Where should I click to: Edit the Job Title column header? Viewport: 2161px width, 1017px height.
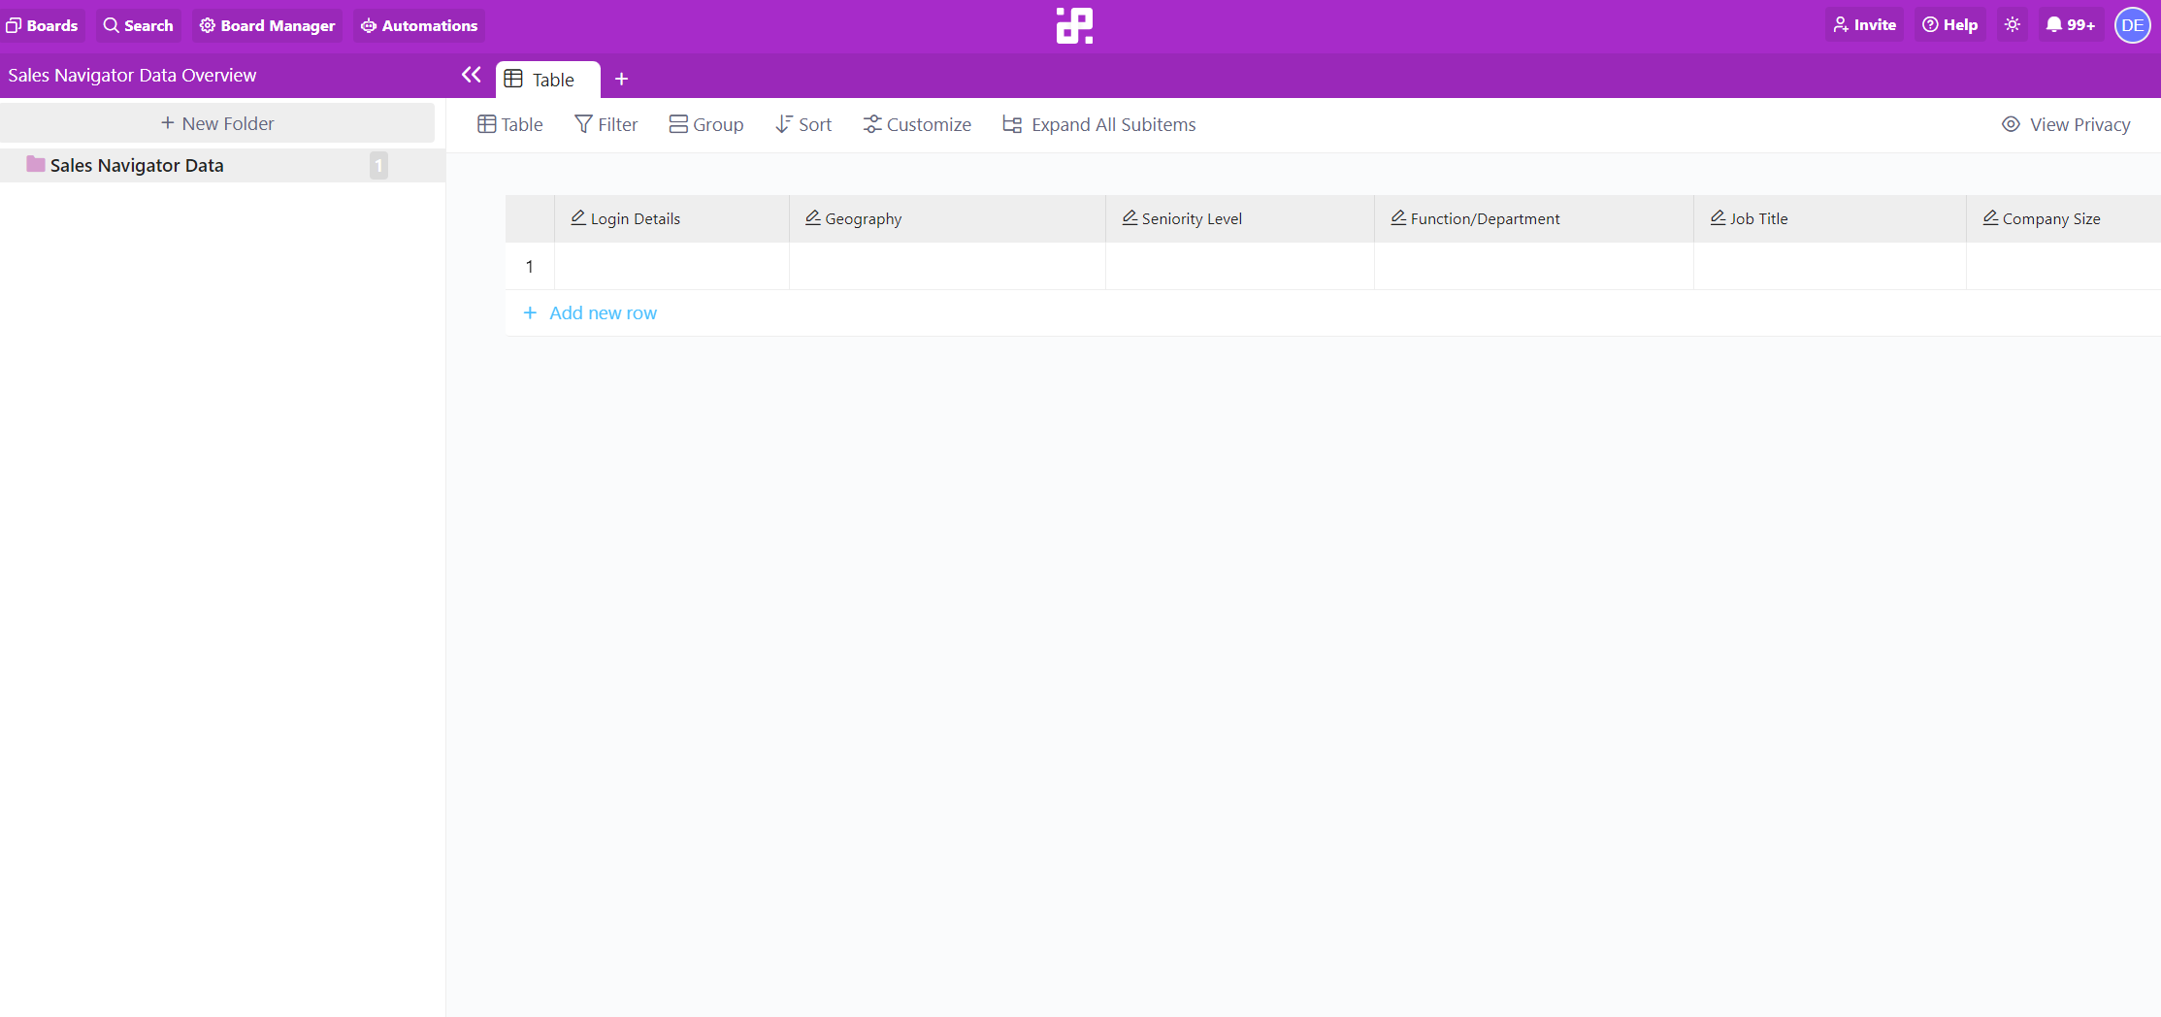tap(1830, 218)
